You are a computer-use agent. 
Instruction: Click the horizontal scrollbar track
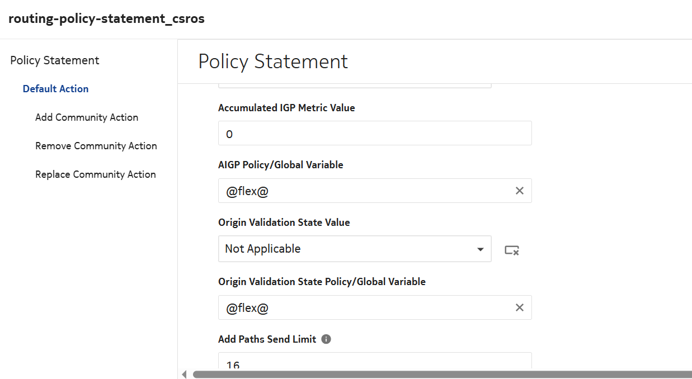click(x=442, y=375)
